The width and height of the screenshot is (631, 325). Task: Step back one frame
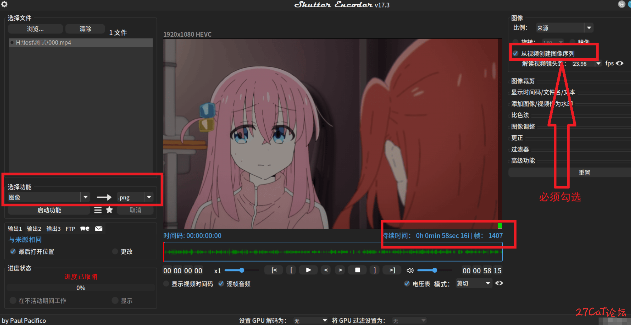coord(326,270)
